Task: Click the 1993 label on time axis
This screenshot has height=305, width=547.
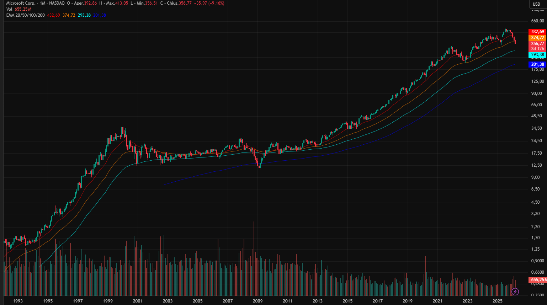Action: pos(18,301)
